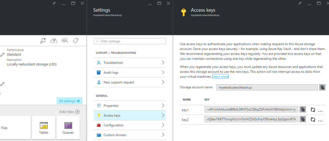Open the Tables tile
Viewport: 329px width, 141px height.
44,128
